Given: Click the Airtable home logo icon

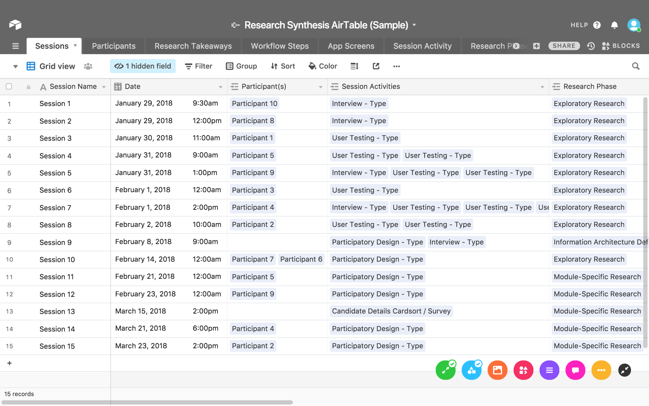Looking at the screenshot, I should point(15,25).
